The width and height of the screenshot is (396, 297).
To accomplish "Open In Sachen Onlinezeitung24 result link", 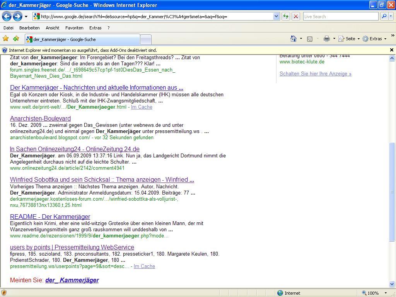I will pos(75,149).
